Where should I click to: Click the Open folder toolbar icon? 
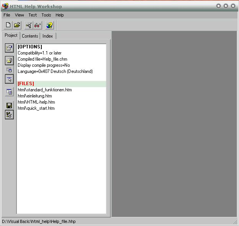point(17,25)
